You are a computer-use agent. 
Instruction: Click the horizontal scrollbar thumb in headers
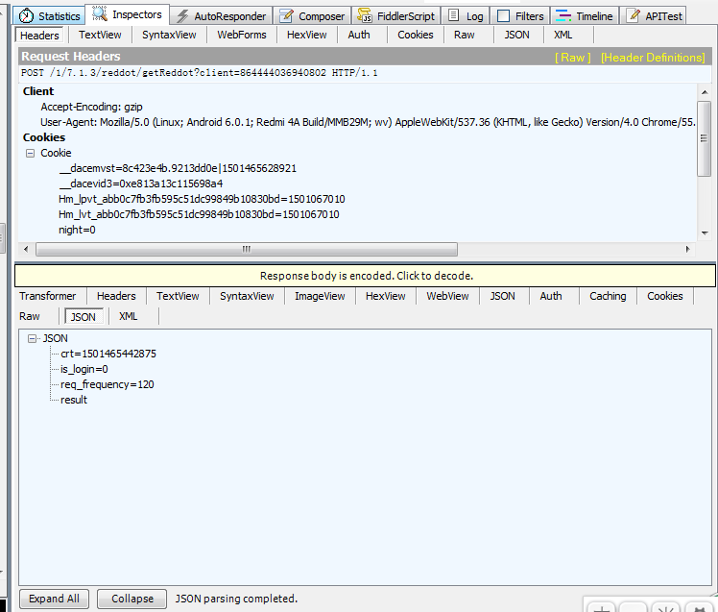pyautogui.click(x=247, y=250)
